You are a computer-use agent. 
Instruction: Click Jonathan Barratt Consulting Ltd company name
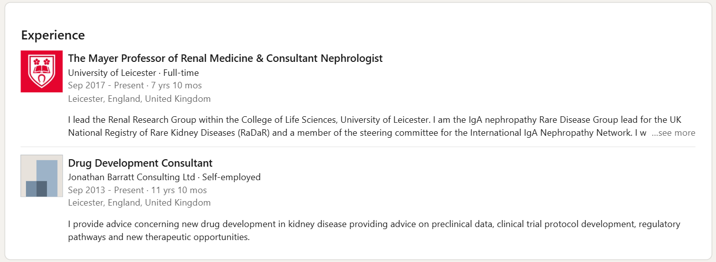[x=132, y=177]
